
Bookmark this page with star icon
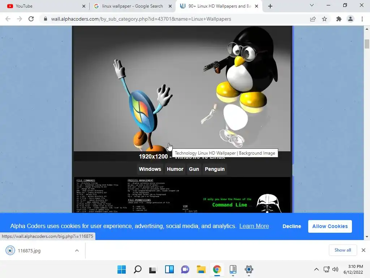[x=324, y=19]
